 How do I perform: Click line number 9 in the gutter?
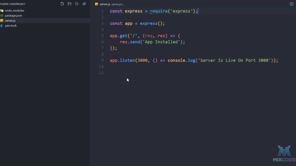(x=102, y=60)
